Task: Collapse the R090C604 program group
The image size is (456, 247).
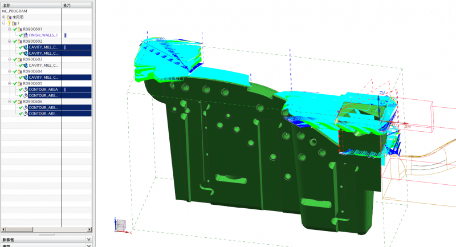Action: pos(10,71)
